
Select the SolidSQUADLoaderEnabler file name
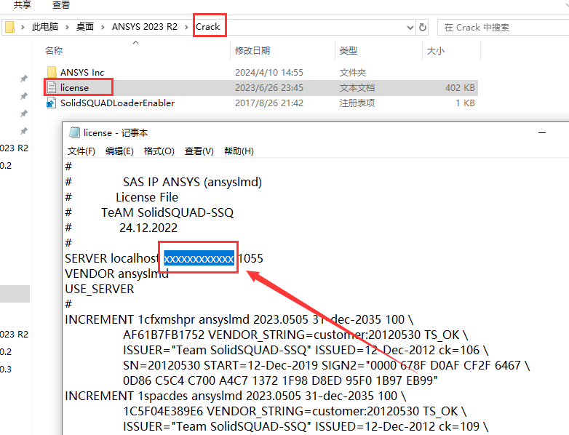[x=118, y=103]
